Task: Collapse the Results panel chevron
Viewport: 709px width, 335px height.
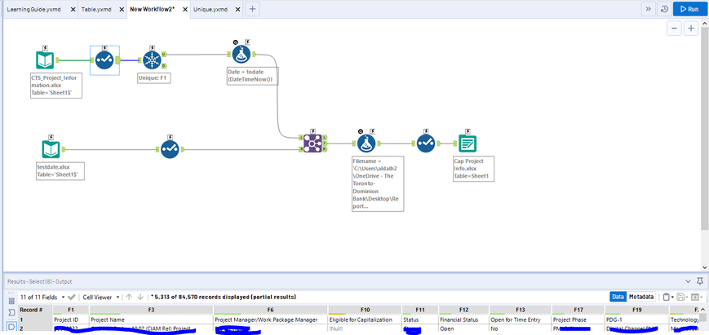Action: 689,281
